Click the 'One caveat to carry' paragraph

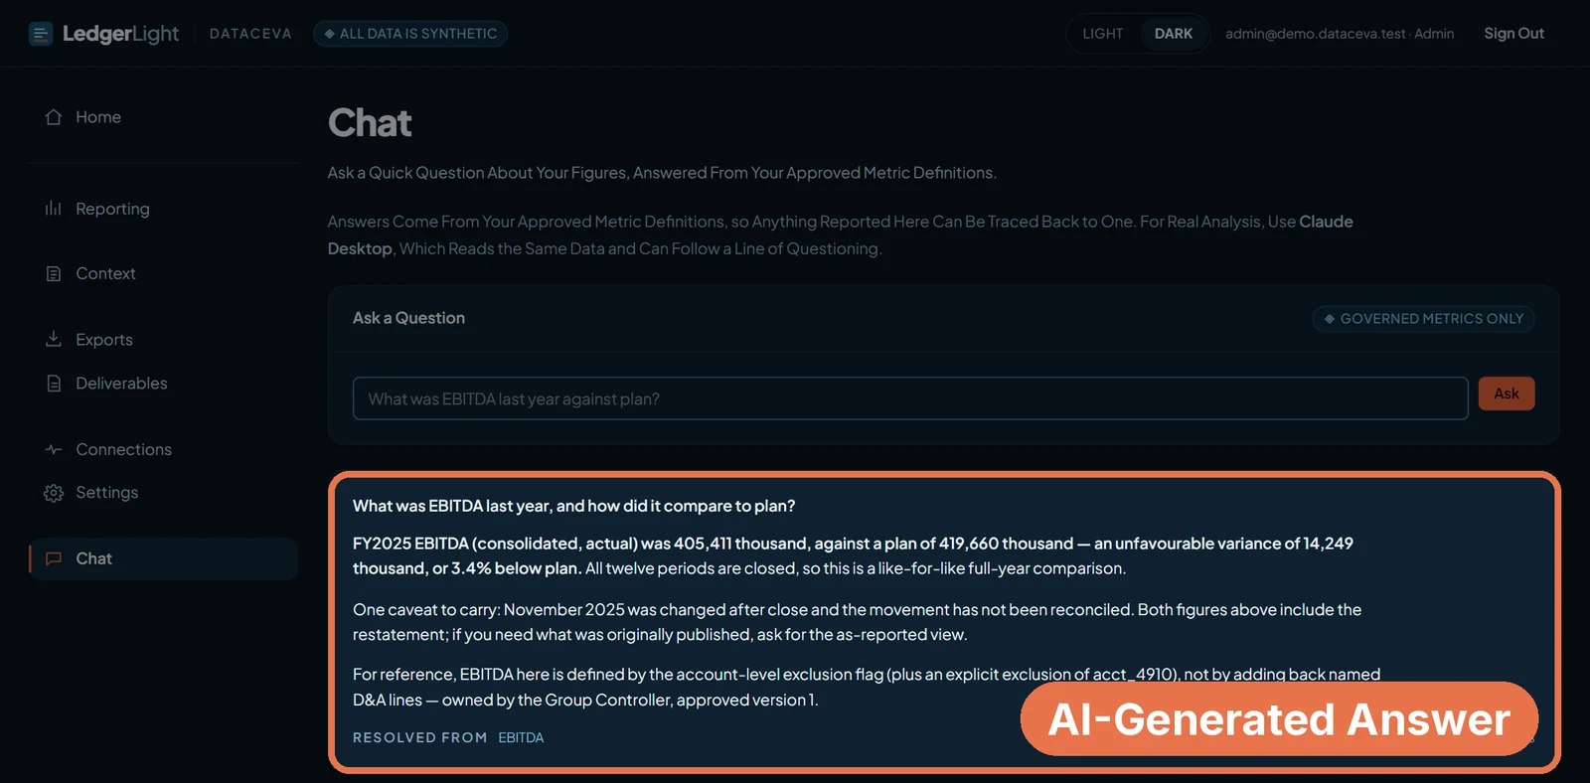857,622
